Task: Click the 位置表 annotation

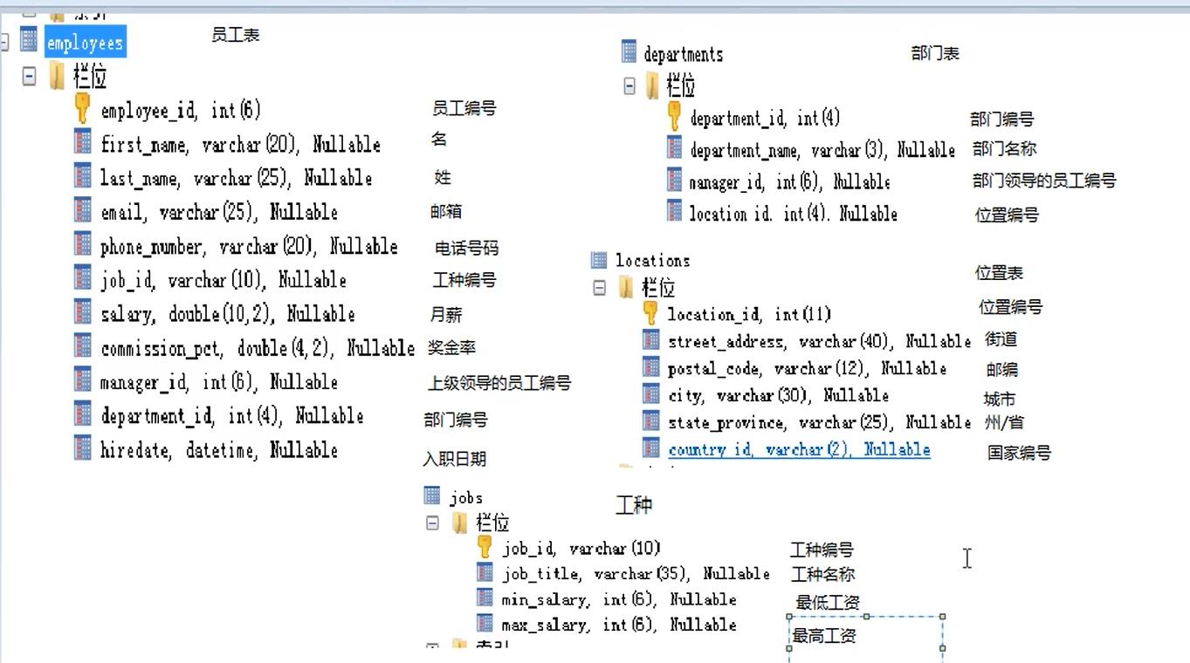Action: (x=999, y=273)
